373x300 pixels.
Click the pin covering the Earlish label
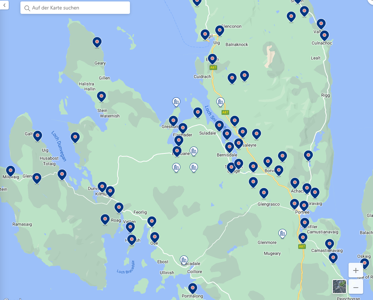212,59
